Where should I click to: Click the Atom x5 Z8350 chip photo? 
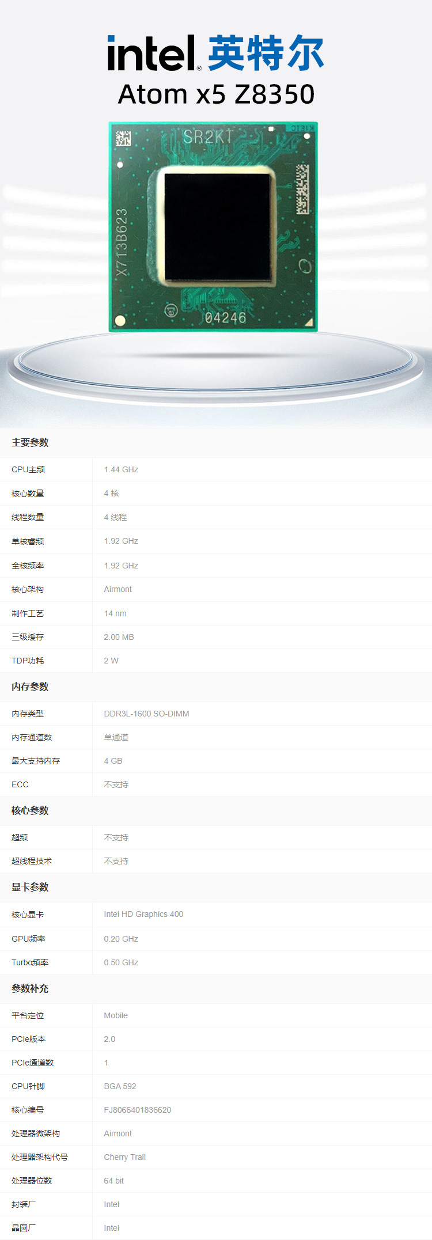click(x=213, y=226)
